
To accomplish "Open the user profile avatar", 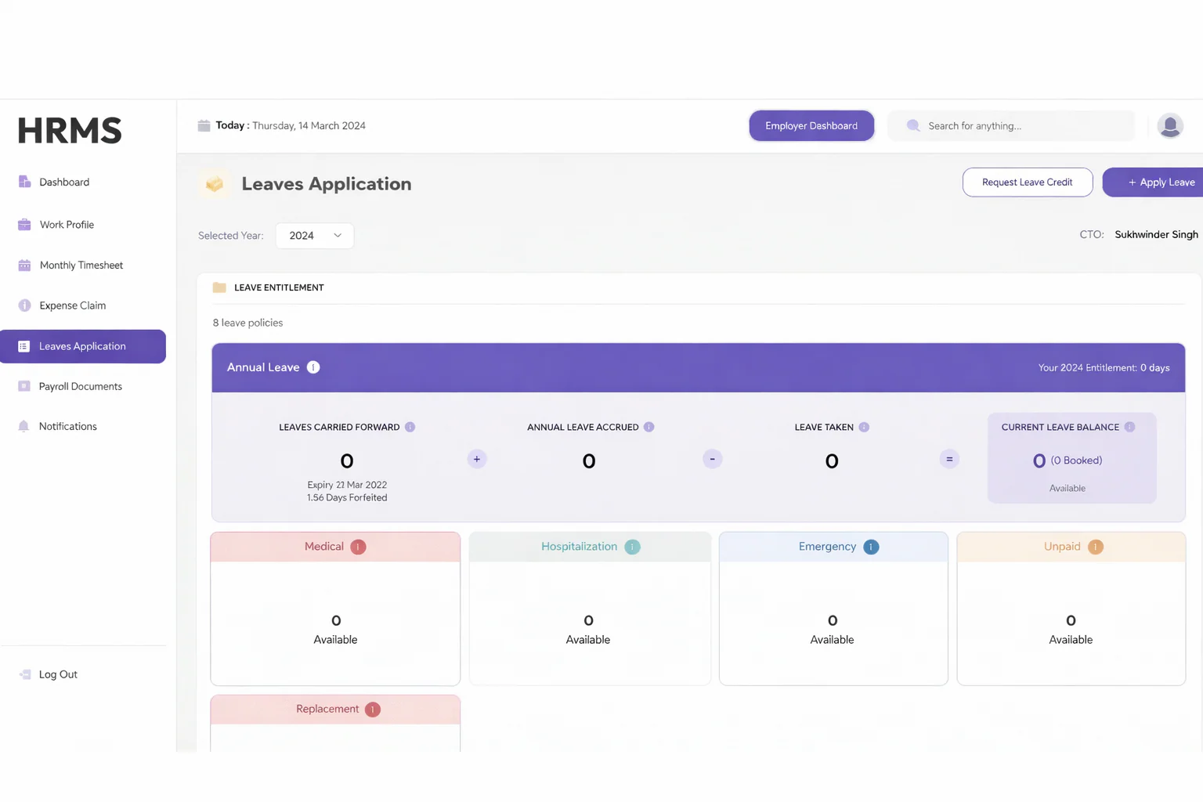I will 1170,125.
